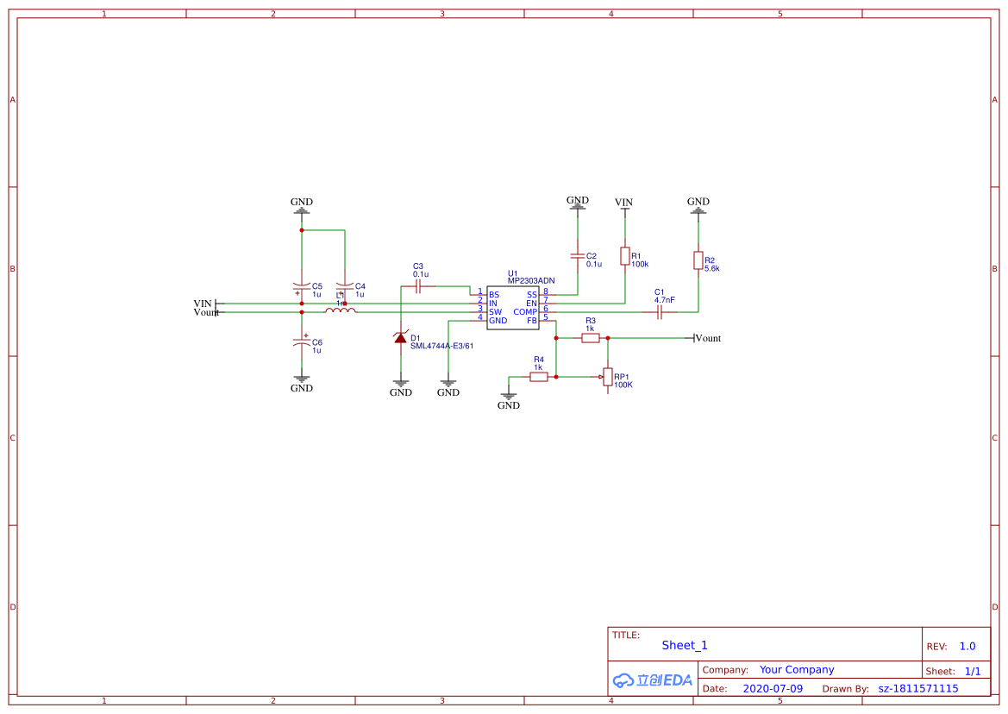The width and height of the screenshot is (1008, 714).
Task: Select the U1 MP2303ADN chip body
Action: [x=512, y=308]
